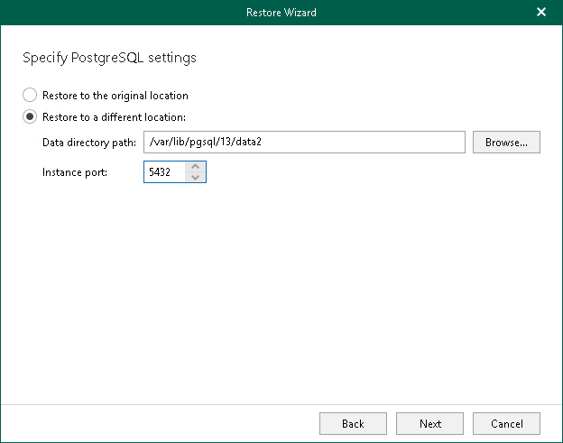Screen dimensions: 563x443
Task: Increase instance port with the up arrow
Action: click(194, 166)
